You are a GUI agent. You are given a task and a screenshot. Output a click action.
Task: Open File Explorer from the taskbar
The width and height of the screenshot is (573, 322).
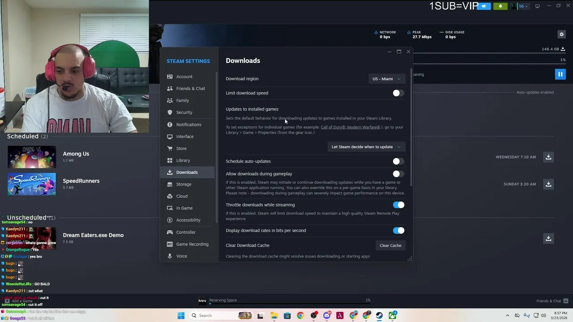(274, 315)
